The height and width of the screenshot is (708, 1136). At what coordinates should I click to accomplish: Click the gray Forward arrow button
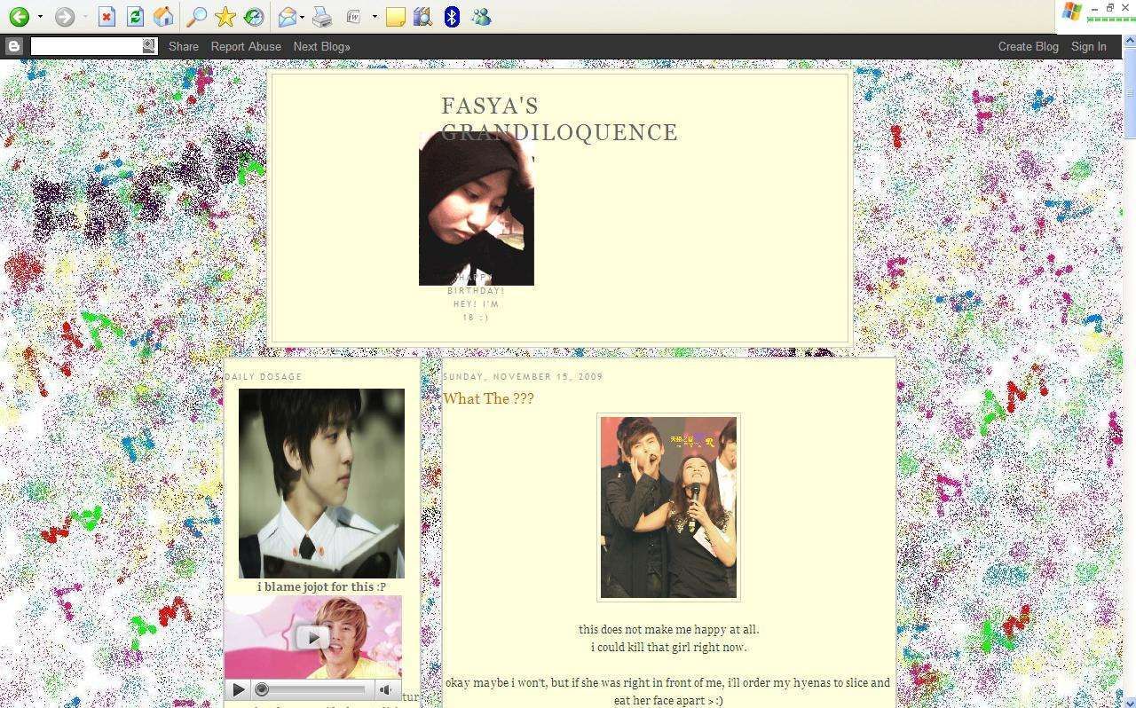tap(64, 17)
